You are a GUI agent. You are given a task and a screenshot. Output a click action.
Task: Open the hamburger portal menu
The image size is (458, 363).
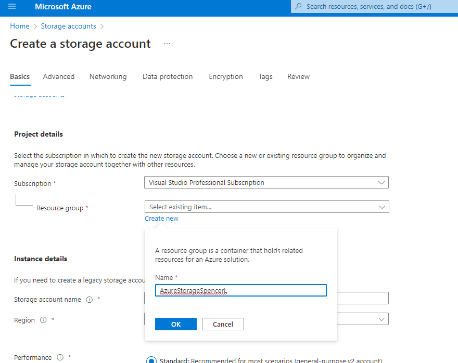12,6
